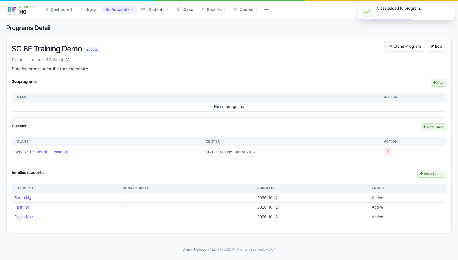Open the Class navigation item

[x=185, y=9]
